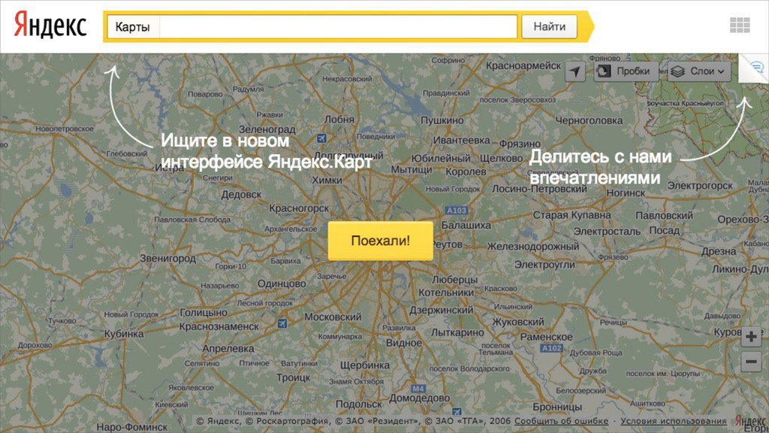Click the A102 road shield
769x433 pixels.
pos(551,348)
